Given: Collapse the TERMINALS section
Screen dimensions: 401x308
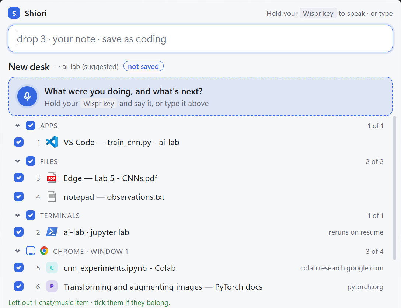Looking at the screenshot, I should [x=17, y=216].
